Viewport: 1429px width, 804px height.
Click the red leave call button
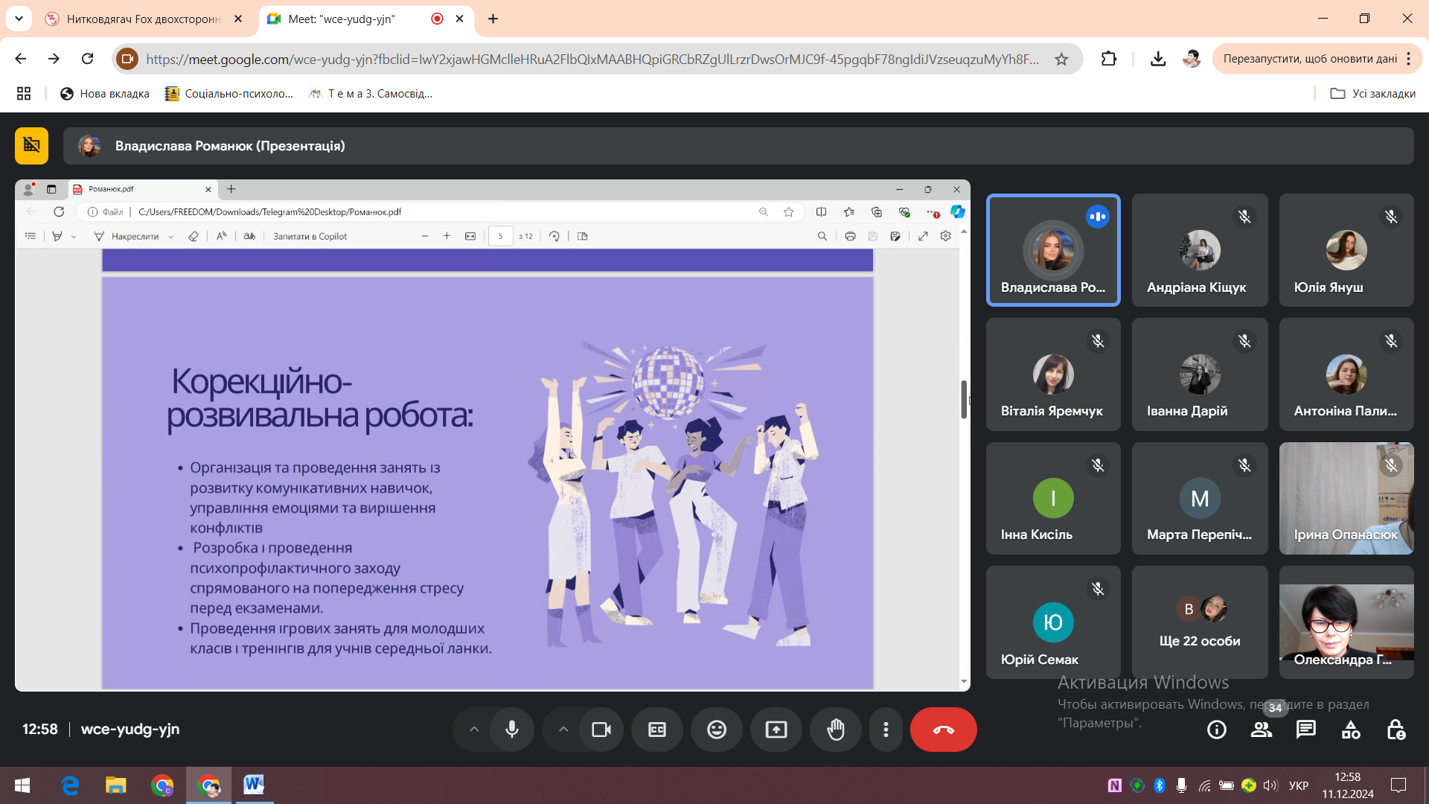[x=943, y=730]
